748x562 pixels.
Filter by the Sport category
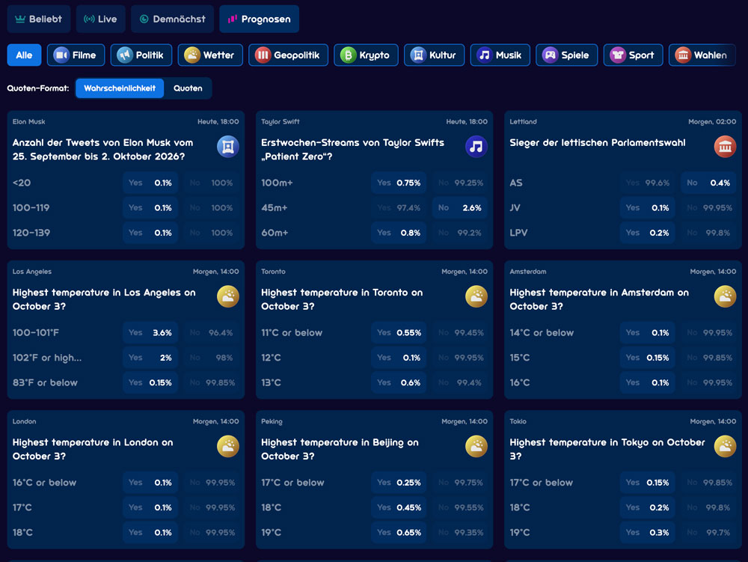pyautogui.click(x=633, y=55)
